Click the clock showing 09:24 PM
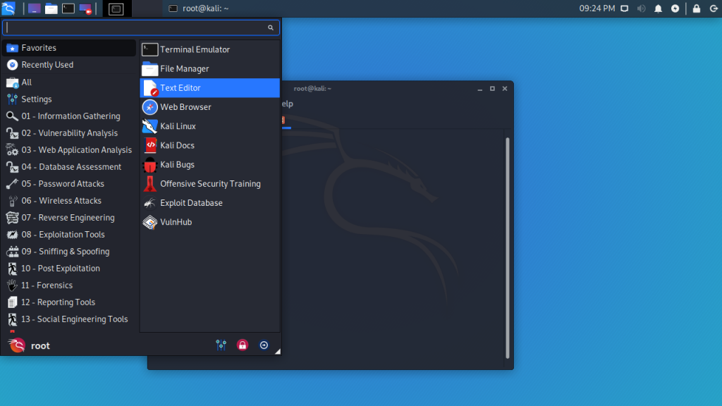Screen dimensions: 722x406 coord(596,8)
